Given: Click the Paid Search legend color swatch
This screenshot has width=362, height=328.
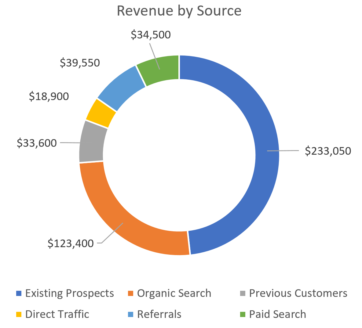Looking at the screenshot, I should (x=243, y=314).
